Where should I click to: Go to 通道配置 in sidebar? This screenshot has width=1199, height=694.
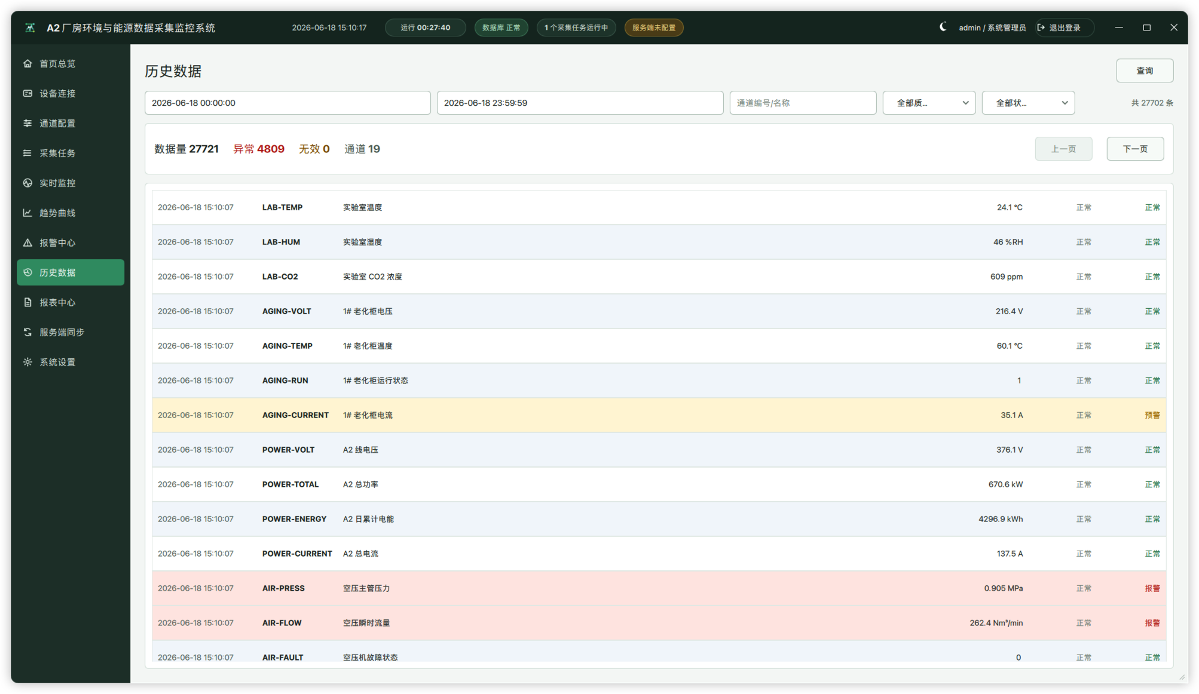(x=71, y=123)
